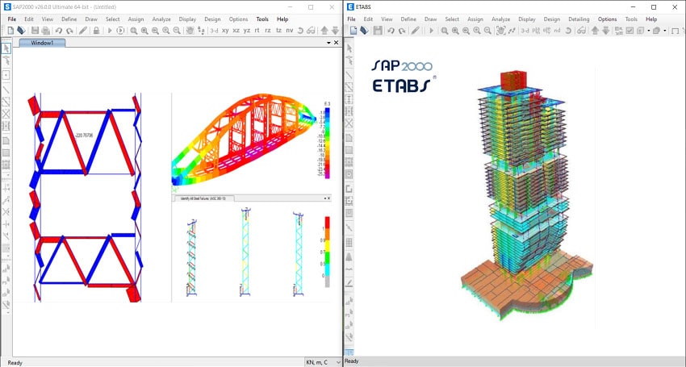686x367 pixels.
Task: Open Options menu in ETABS
Action: 607,19
